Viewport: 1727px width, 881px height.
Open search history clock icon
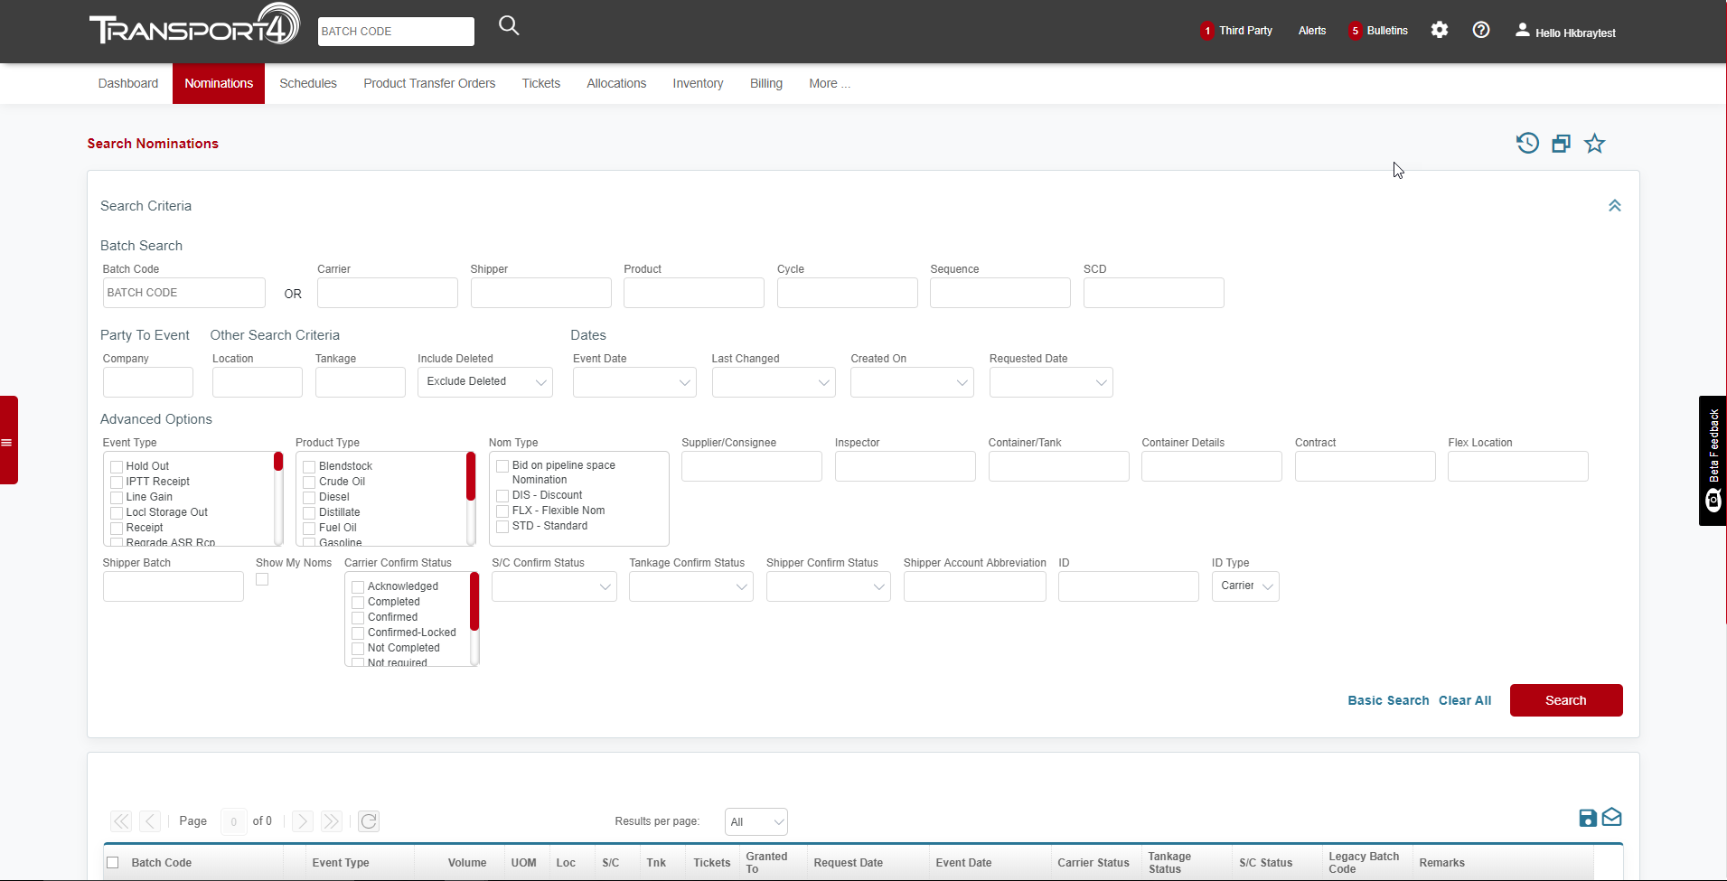[x=1527, y=144]
